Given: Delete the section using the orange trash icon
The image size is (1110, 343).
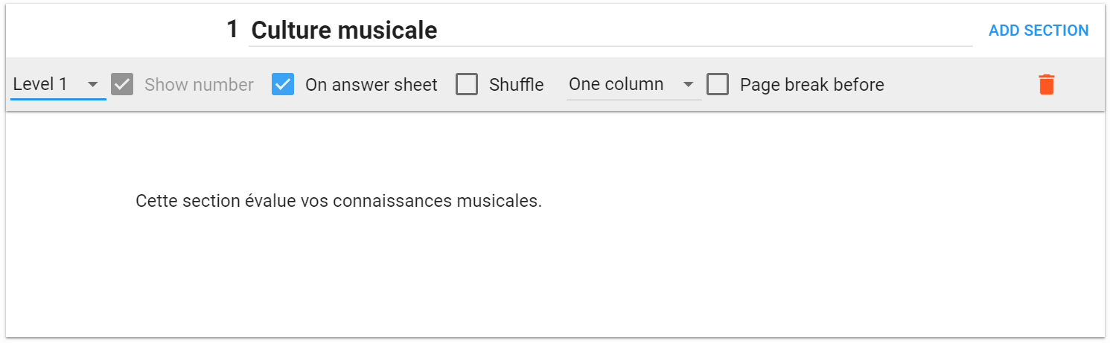Looking at the screenshot, I should (x=1046, y=85).
